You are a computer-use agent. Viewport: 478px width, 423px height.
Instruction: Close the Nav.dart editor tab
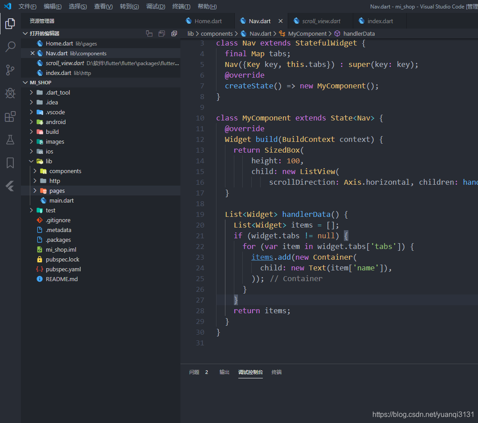tap(281, 21)
